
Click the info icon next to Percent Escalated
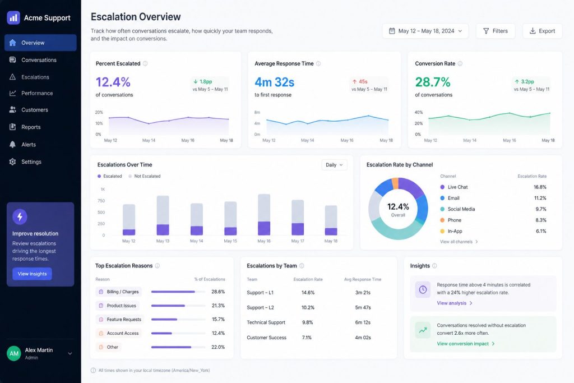(x=145, y=63)
